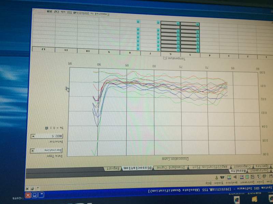Open the Analysis menu

click(232, 183)
